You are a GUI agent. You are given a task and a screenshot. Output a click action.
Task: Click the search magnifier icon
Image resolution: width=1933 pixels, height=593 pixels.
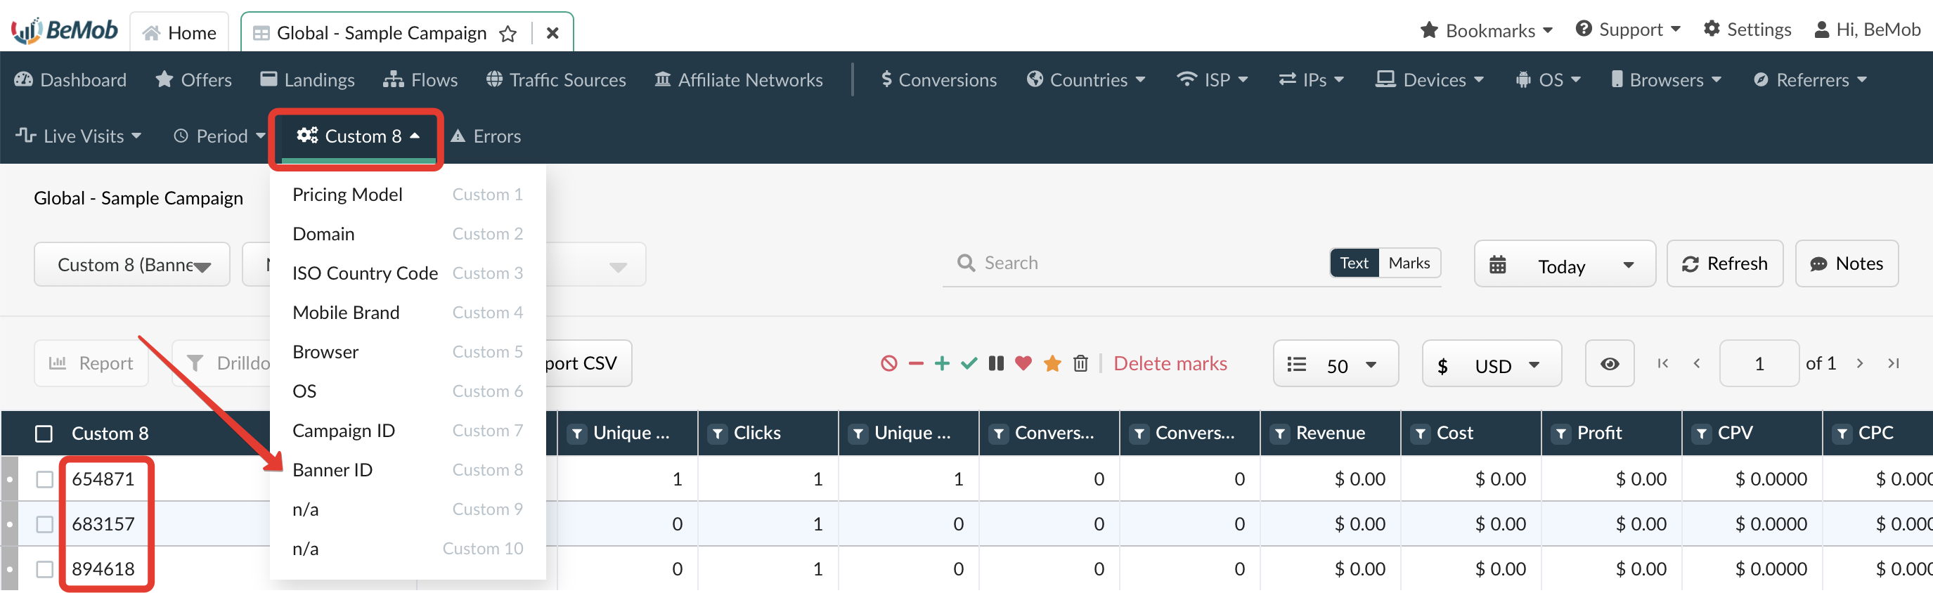pyautogui.click(x=966, y=263)
